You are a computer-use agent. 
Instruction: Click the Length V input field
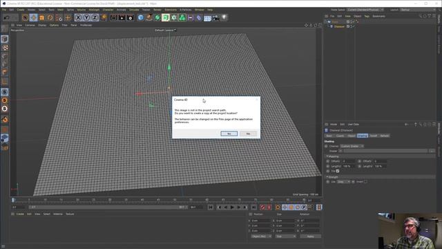point(380,166)
